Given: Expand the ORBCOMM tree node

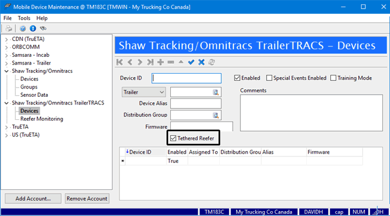Looking at the screenshot, I should [7, 47].
